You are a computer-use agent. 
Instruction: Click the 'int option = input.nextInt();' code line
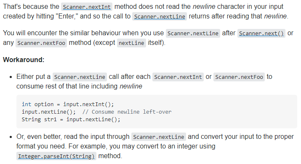[68, 104]
